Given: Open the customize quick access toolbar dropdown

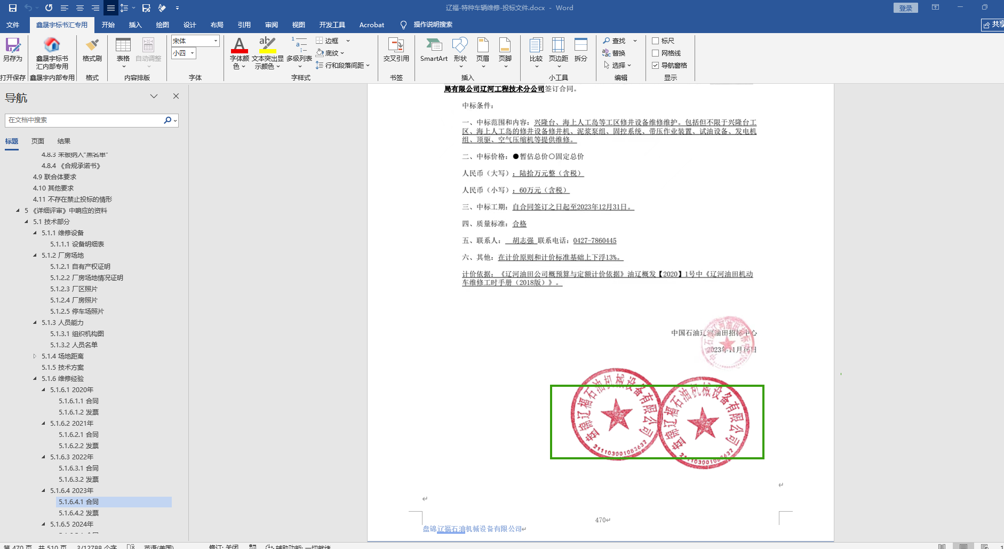Looking at the screenshot, I should (177, 8).
